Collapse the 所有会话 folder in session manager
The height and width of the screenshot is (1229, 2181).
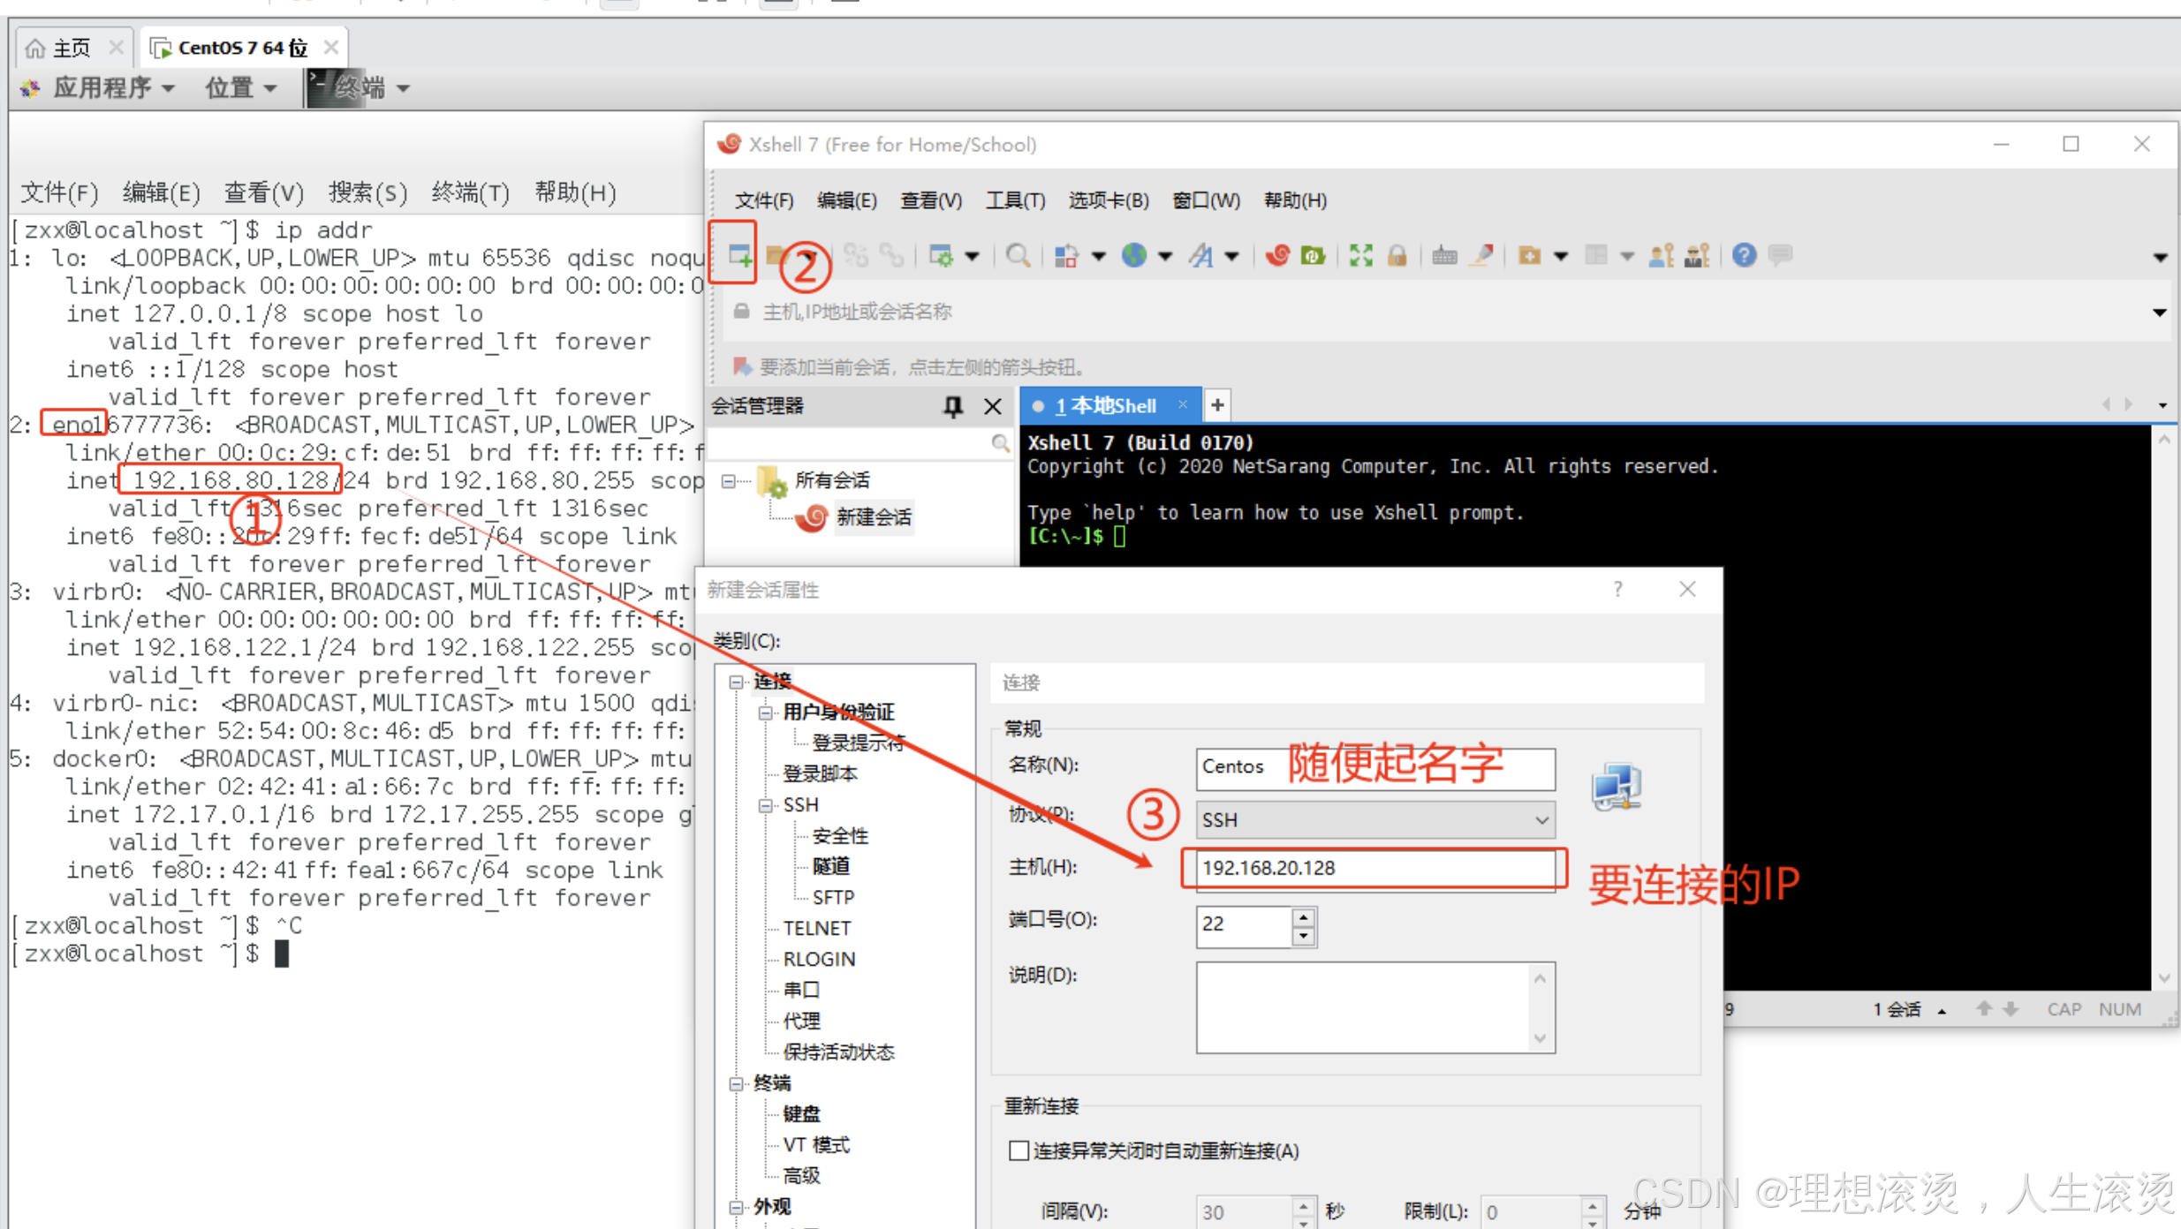(x=729, y=481)
